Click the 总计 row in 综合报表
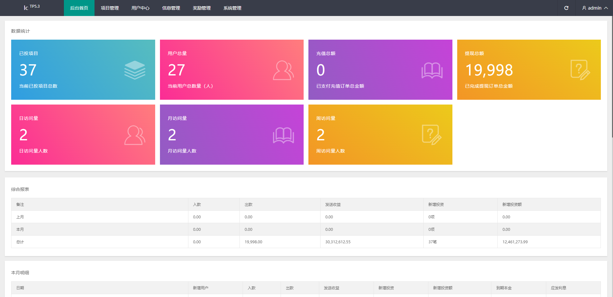Viewport: 613px width, 297px height. point(306,242)
